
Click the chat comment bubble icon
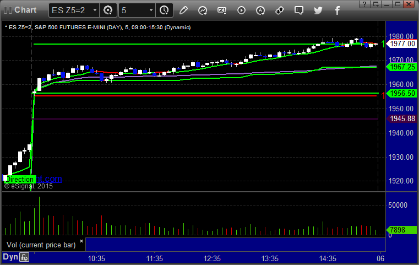point(298,10)
